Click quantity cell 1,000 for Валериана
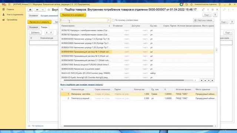237x133 pixels. (141, 94)
